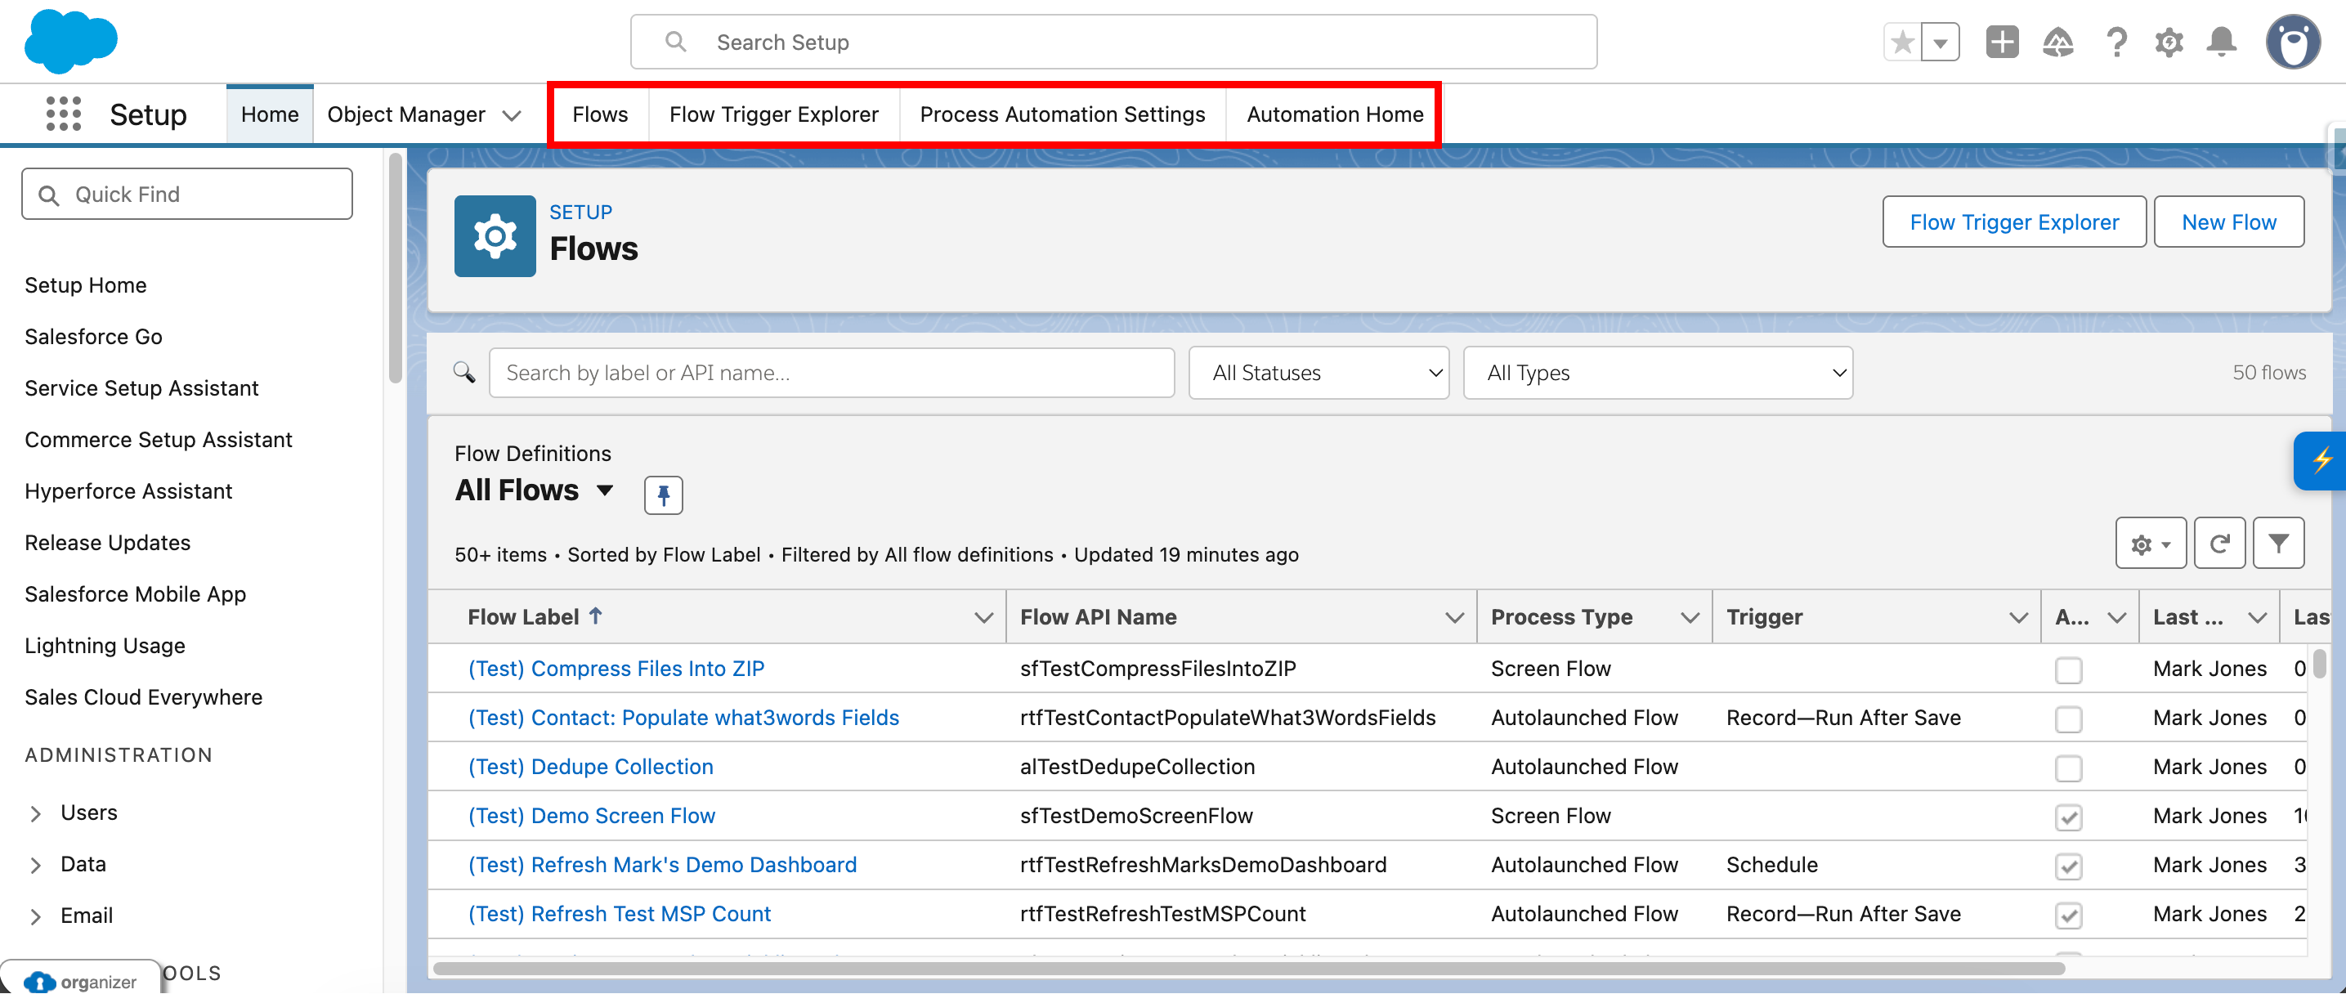The width and height of the screenshot is (2346, 994).
Task: Uncheck the (Test) Demo Screen Flow active checkbox
Action: [x=2068, y=817]
